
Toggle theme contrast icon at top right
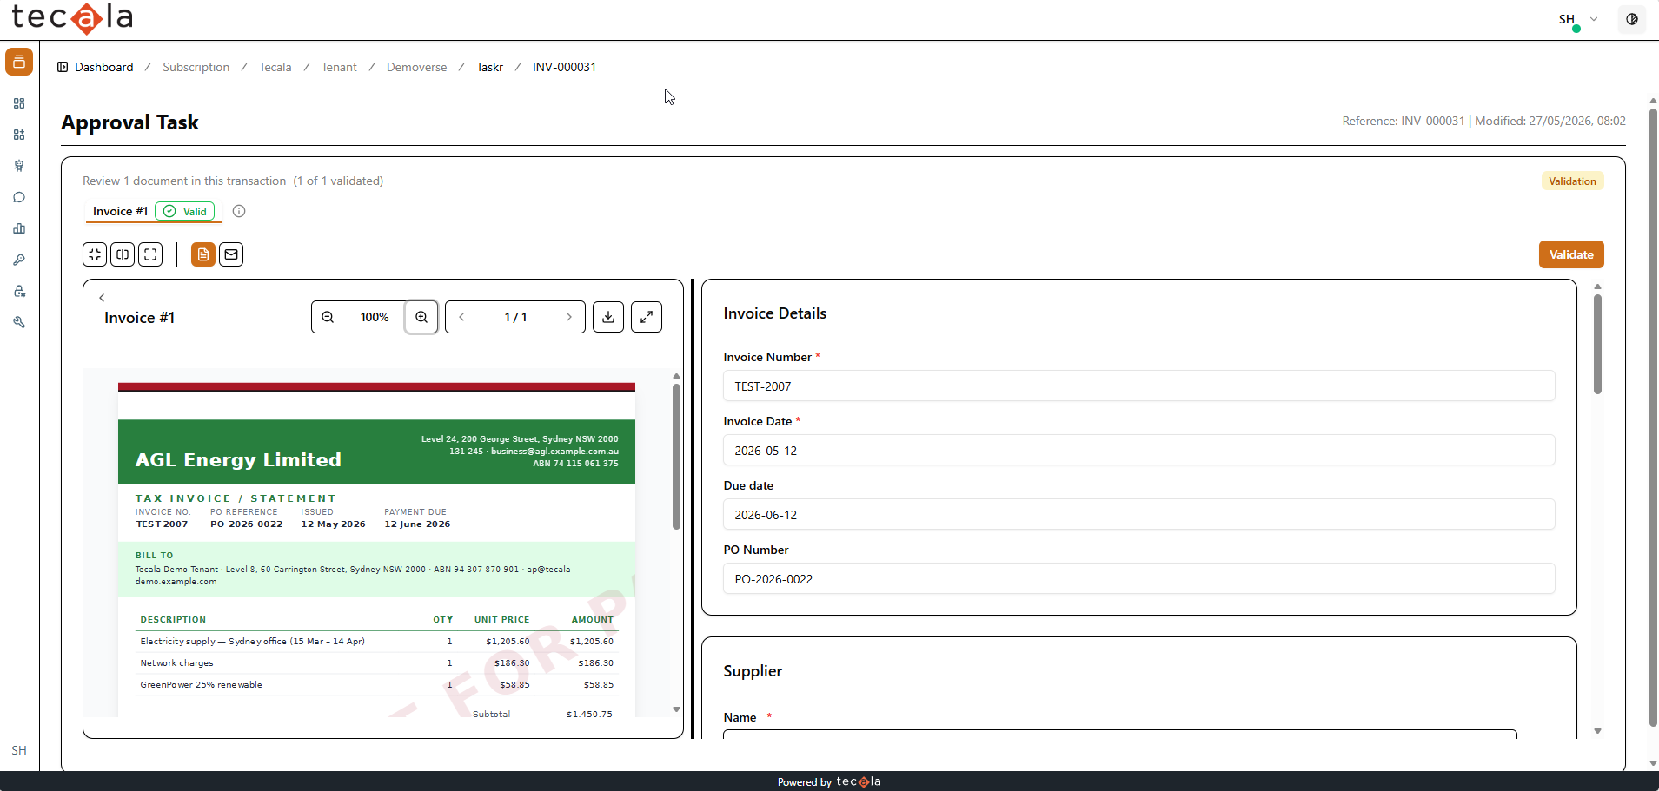(x=1632, y=19)
